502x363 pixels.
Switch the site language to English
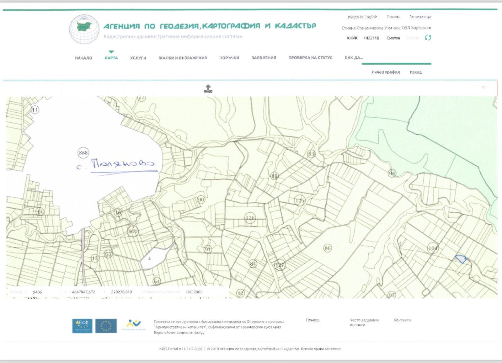click(x=362, y=17)
